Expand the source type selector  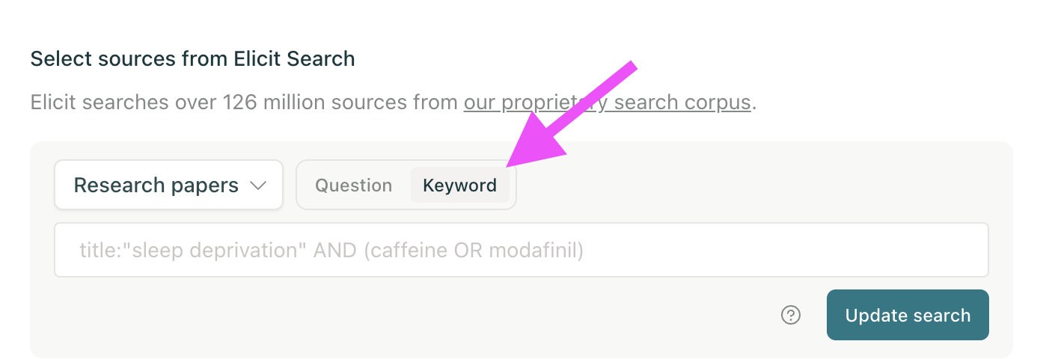pos(168,185)
